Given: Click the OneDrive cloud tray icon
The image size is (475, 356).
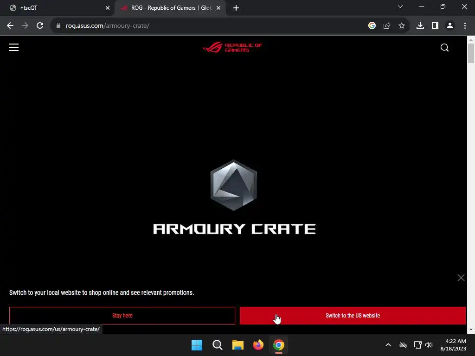Looking at the screenshot, I should tap(403, 345).
